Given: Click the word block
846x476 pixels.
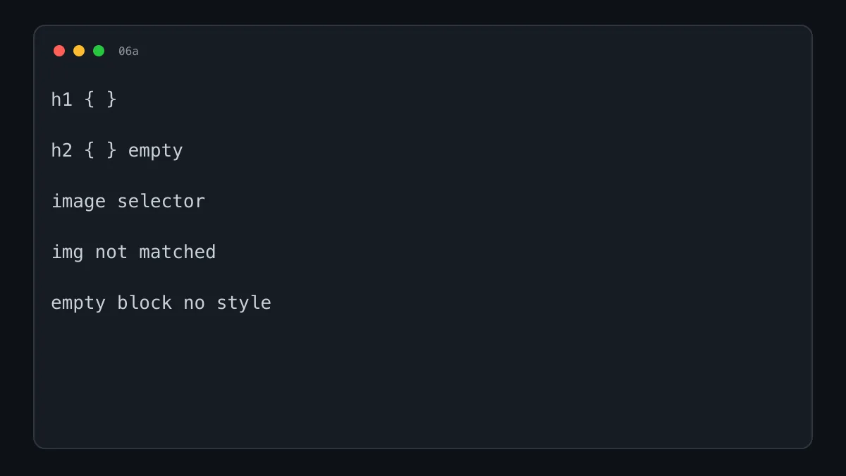Looking at the screenshot, I should tap(145, 303).
